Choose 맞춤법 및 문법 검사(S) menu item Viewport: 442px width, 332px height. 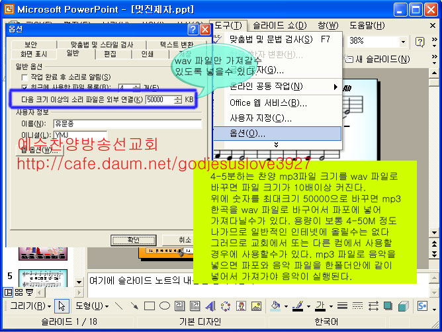[x=277, y=39]
